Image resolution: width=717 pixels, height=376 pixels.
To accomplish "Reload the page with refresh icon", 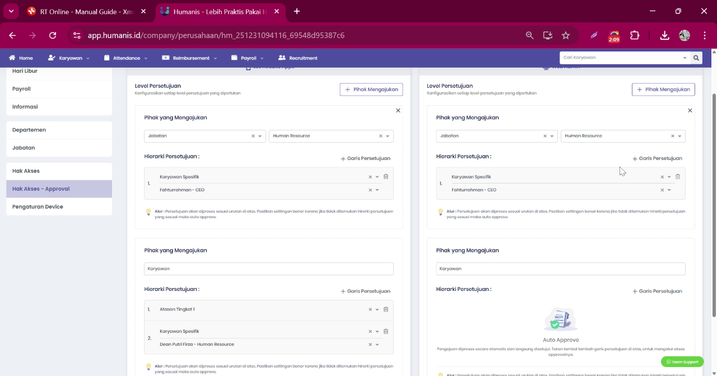I will pos(53,35).
